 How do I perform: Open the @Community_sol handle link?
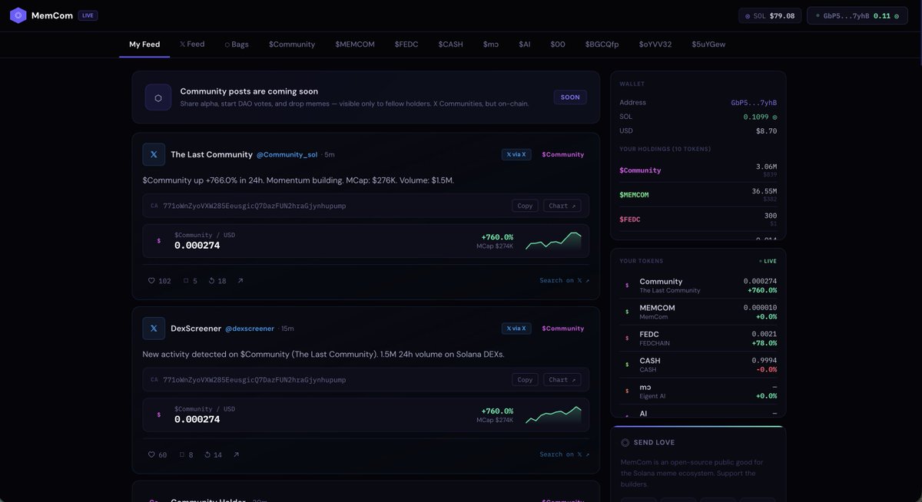coord(287,155)
